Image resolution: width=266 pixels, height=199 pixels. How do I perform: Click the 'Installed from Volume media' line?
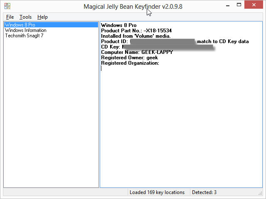(136, 36)
